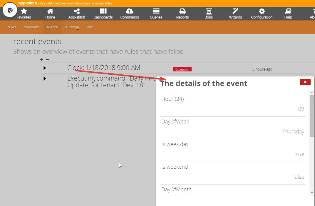Image resolution: width=315 pixels, height=206 pixels.
Task: Open Reports printer icon
Action: (x=182, y=11)
